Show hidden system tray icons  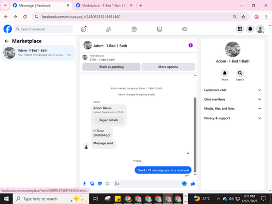click(x=219, y=199)
